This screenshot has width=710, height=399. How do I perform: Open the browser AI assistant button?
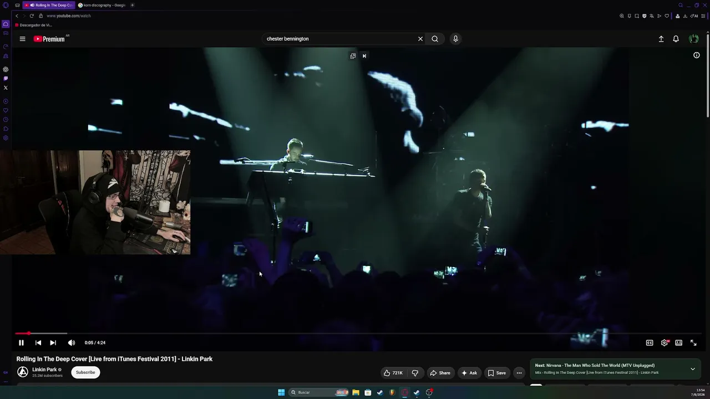tap(694, 16)
